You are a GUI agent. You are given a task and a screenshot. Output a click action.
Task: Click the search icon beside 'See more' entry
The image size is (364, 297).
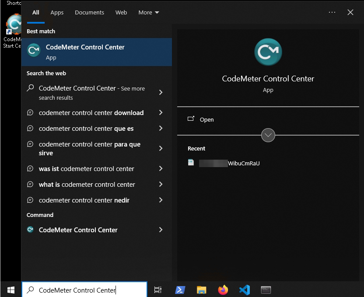coord(30,88)
